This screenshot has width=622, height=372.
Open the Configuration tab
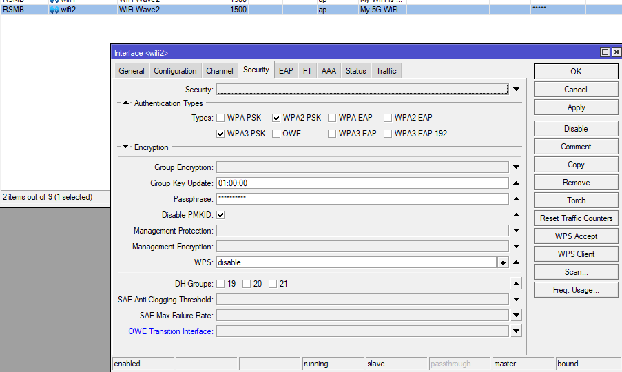click(x=175, y=71)
